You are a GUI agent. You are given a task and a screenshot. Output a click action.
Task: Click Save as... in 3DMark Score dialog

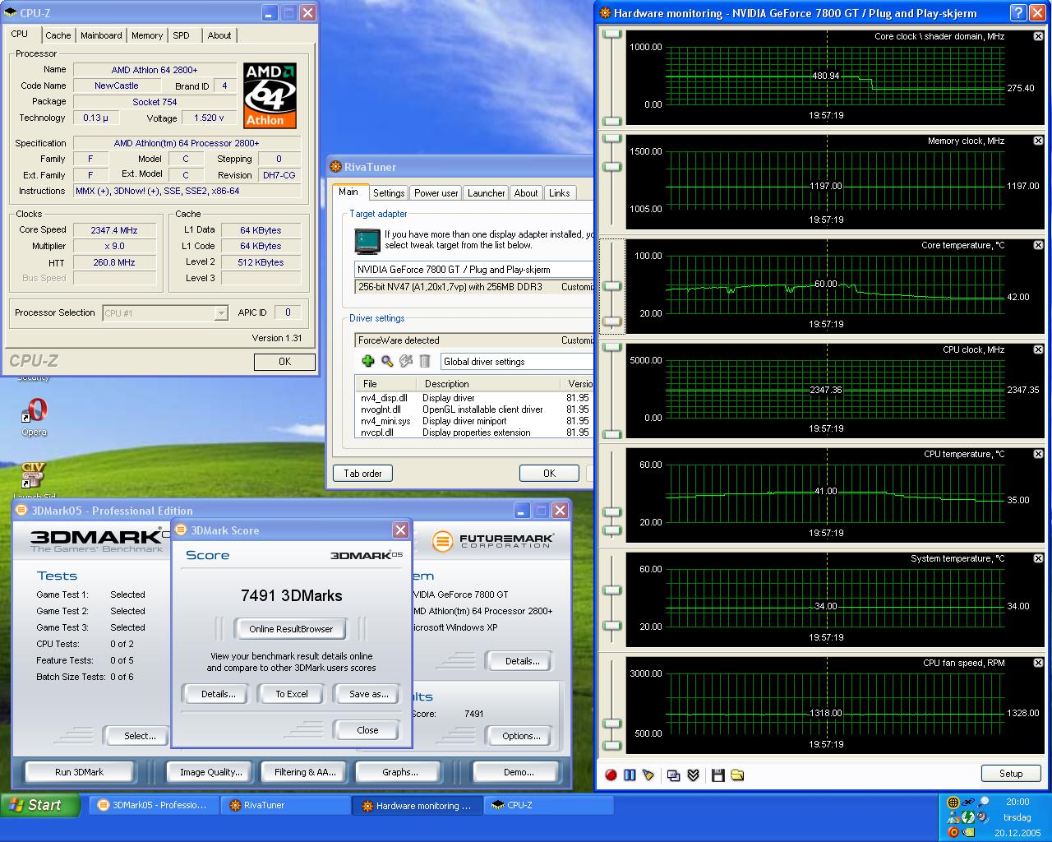coord(368,694)
